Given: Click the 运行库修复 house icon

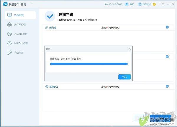Looking at the screenshot, I should pos(9,24).
